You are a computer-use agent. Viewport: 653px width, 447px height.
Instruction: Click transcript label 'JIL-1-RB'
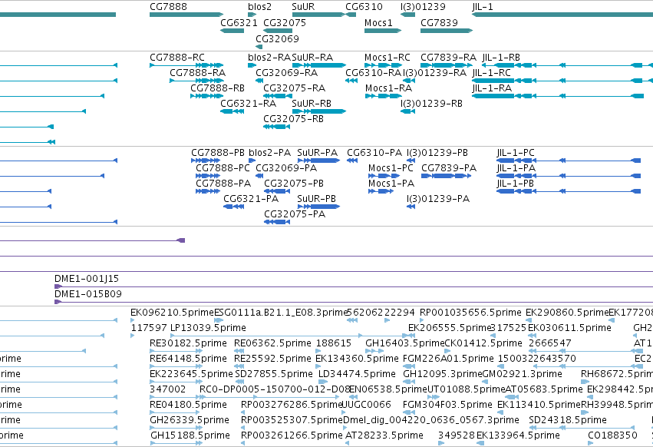[x=501, y=57]
